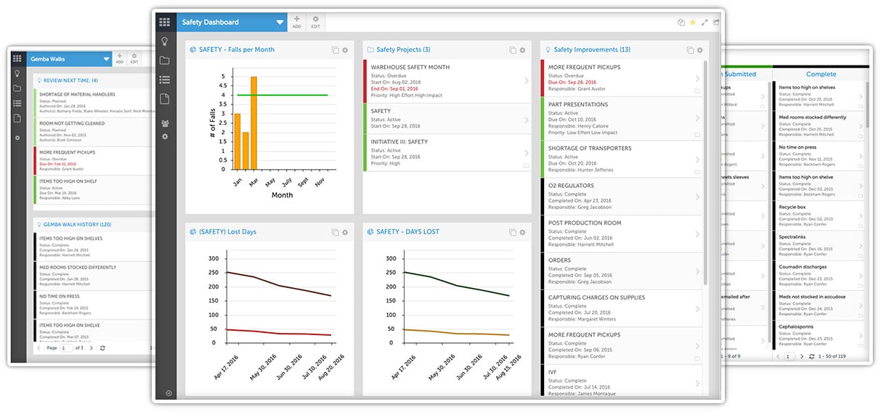This screenshot has width=881, height=412.
Task: Click EDIT button in Safety Dashboard toolbar
Action: 315,22
